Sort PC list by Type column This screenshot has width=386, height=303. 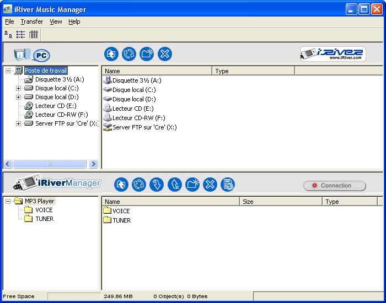pyautogui.click(x=253, y=71)
